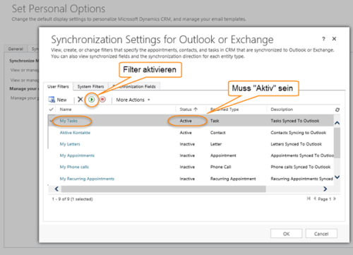Viewport: 353px width, 255px height.
Task: Click the Letter type cell
Action: click(x=216, y=144)
